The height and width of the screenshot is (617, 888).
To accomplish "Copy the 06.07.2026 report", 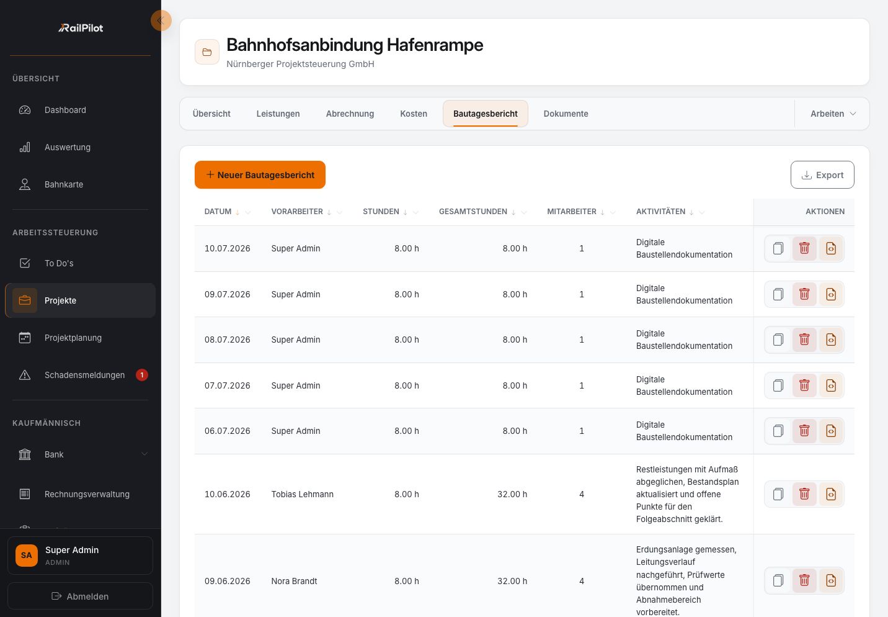I will (x=778, y=431).
